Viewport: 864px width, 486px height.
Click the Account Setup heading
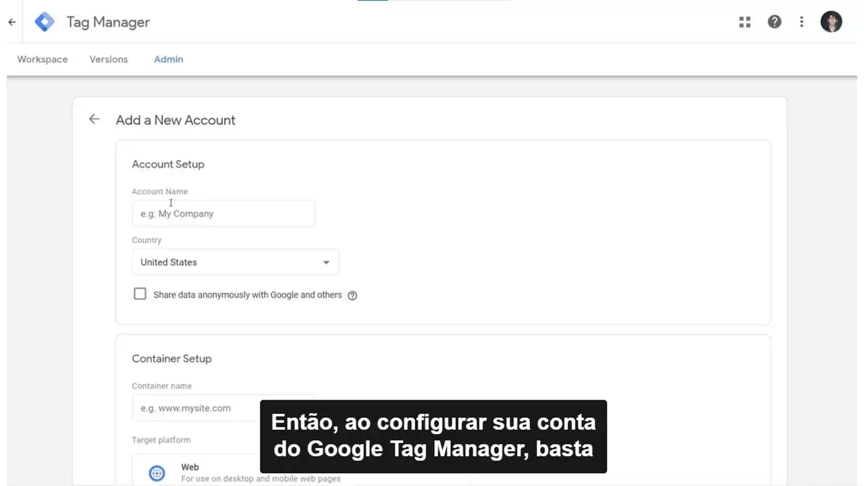(168, 164)
